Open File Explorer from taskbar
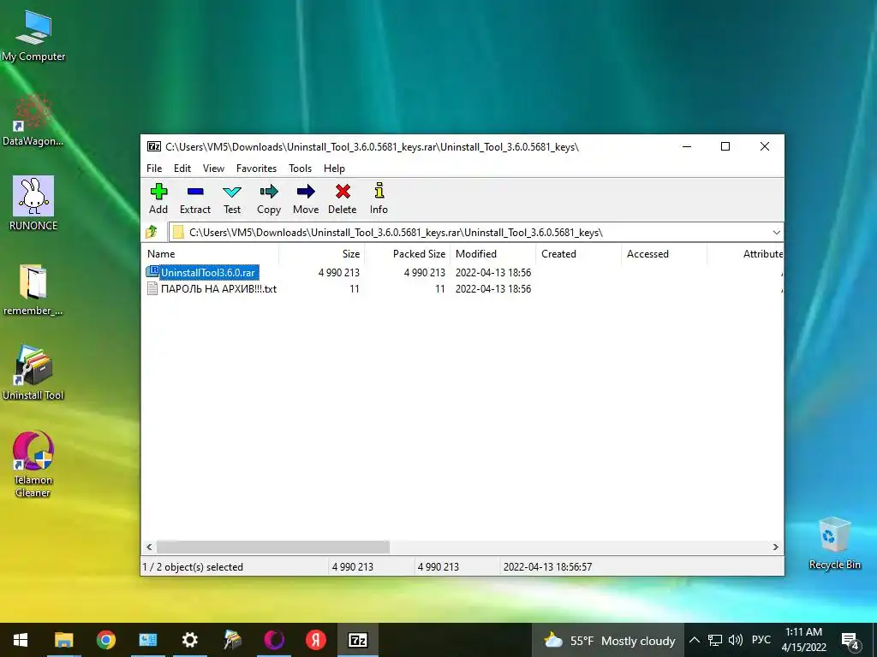This screenshot has width=877, height=657. point(63,640)
